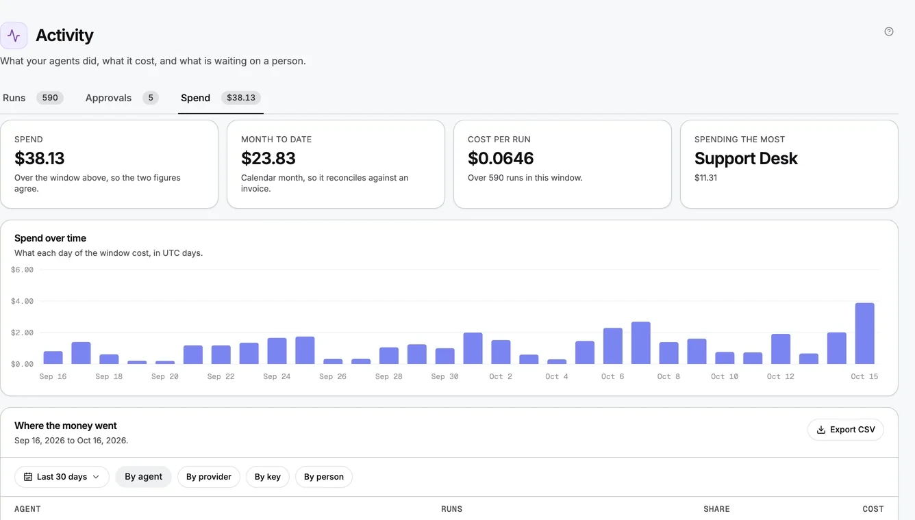
Task: Expand the Last 30 days date range dropdown
Action: click(x=62, y=477)
